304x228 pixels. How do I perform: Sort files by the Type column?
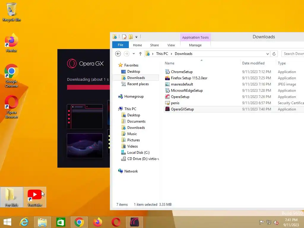point(290,63)
